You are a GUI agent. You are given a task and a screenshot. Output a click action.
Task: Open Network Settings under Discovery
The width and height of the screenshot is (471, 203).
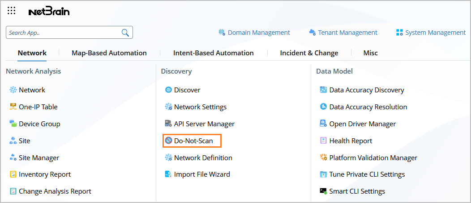[200, 107]
